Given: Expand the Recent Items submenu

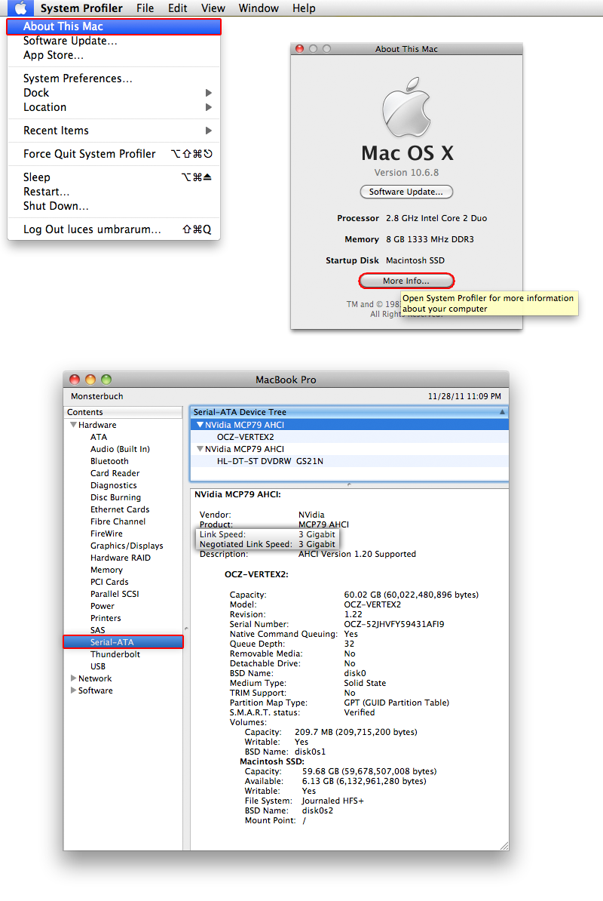Looking at the screenshot, I should [114, 131].
